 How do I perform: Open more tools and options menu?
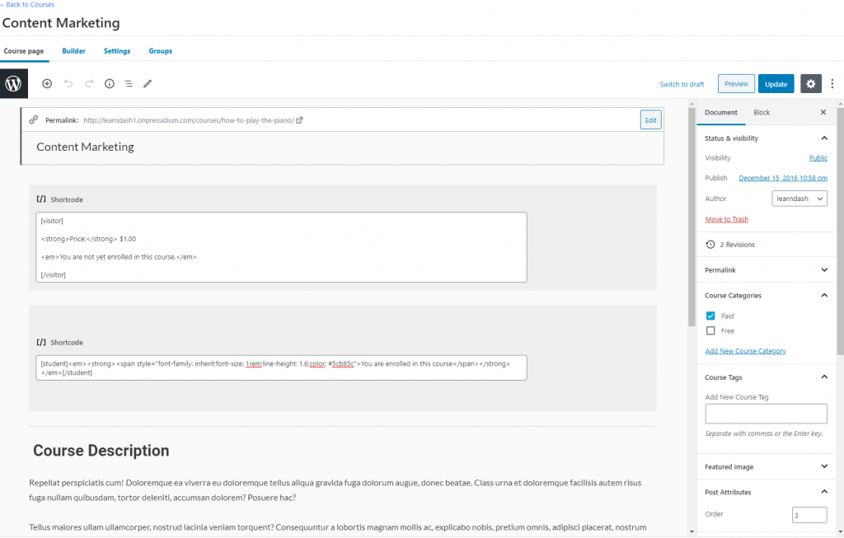tap(832, 84)
